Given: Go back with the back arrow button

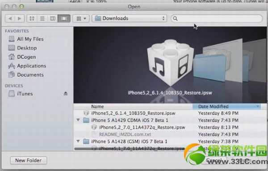Looking at the screenshot, I should (x=10, y=18).
